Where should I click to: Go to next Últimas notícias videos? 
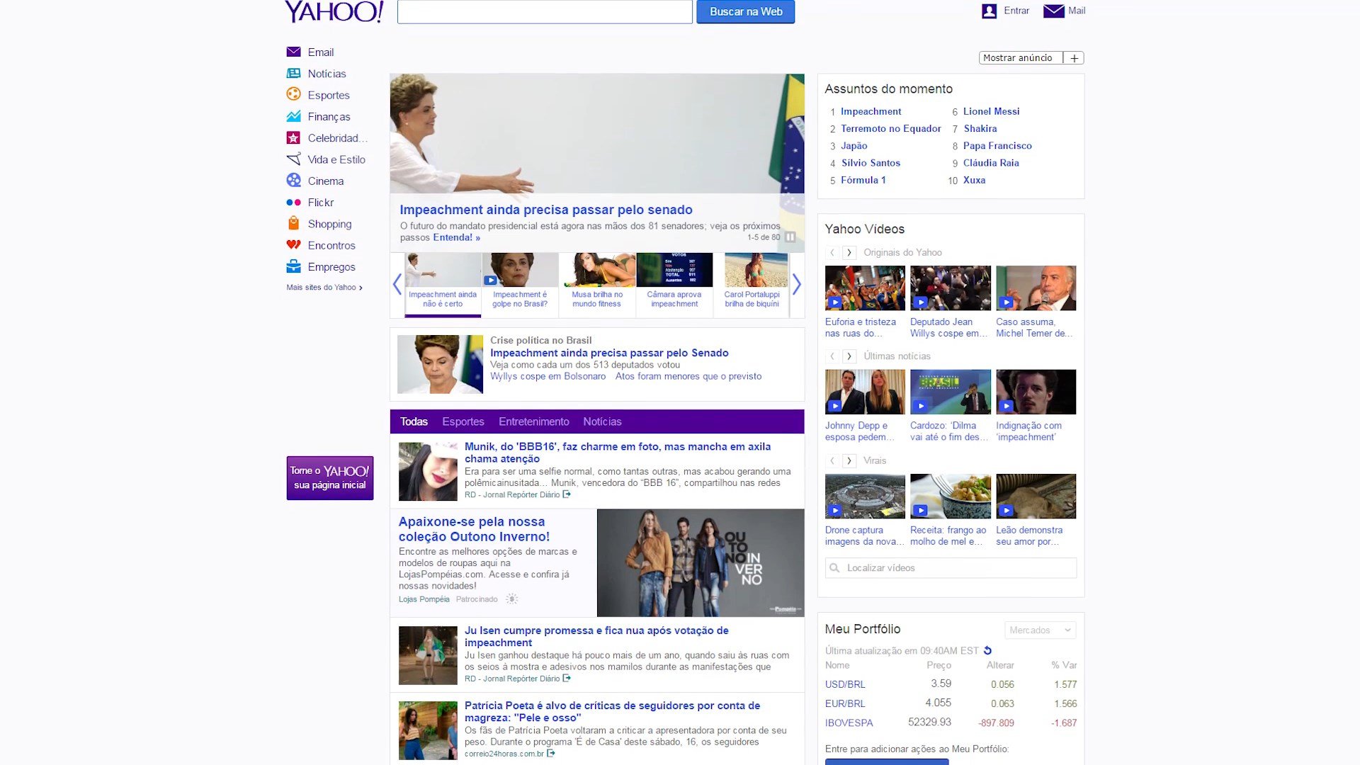point(849,356)
